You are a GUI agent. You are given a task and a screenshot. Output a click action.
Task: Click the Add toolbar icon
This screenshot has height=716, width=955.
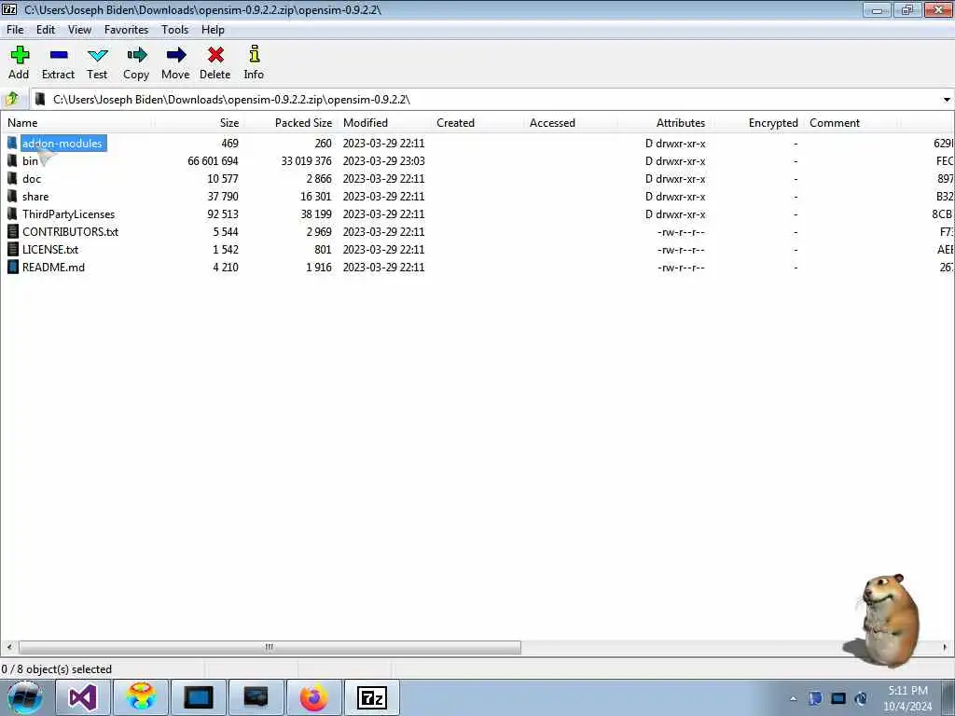19,62
